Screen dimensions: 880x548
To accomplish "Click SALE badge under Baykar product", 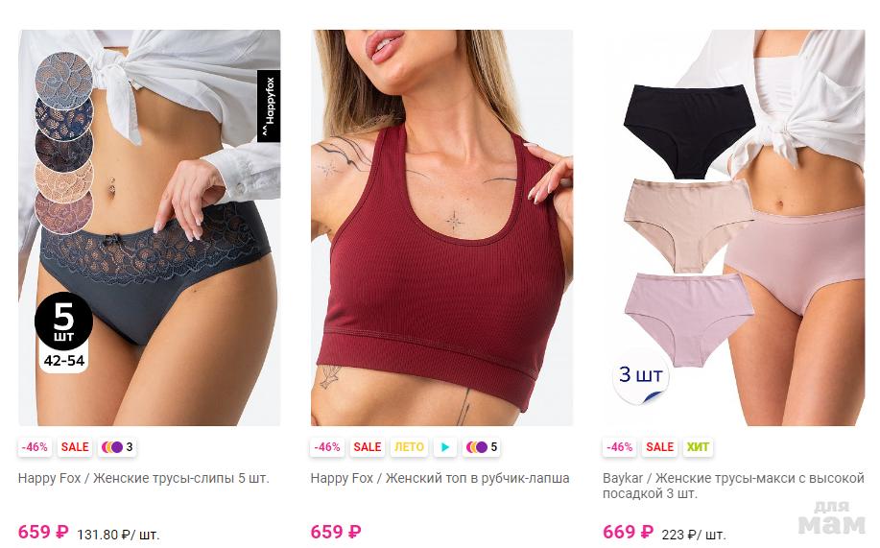I will (x=659, y=447).
